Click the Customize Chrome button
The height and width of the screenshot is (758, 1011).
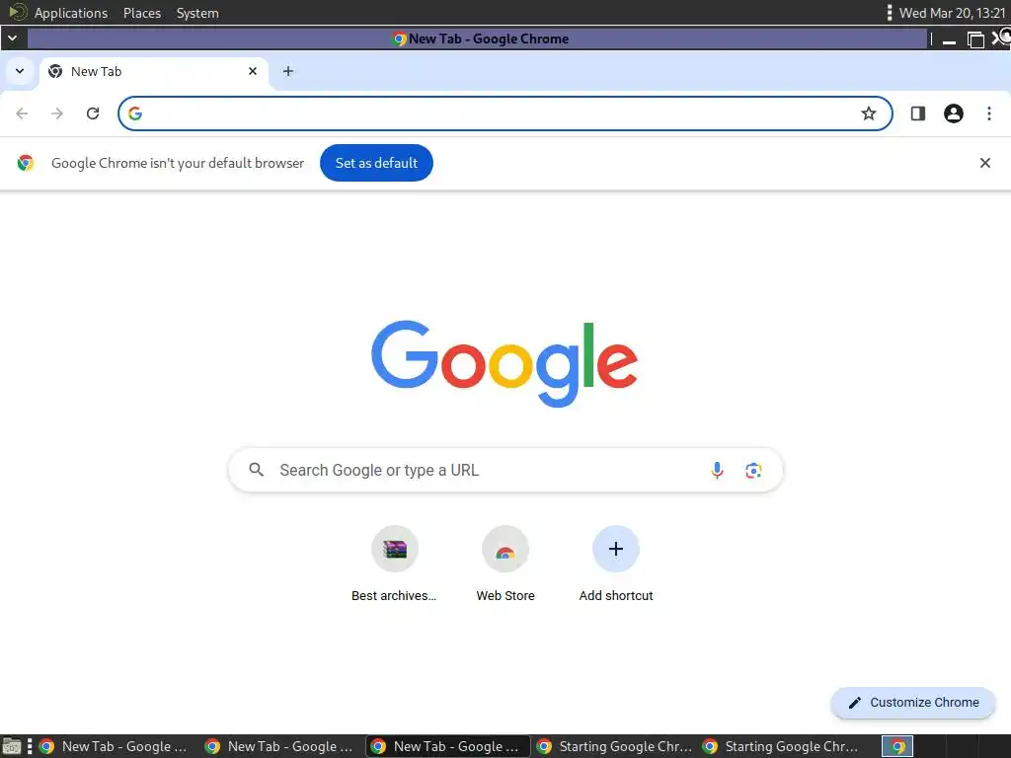pos(913,703)
